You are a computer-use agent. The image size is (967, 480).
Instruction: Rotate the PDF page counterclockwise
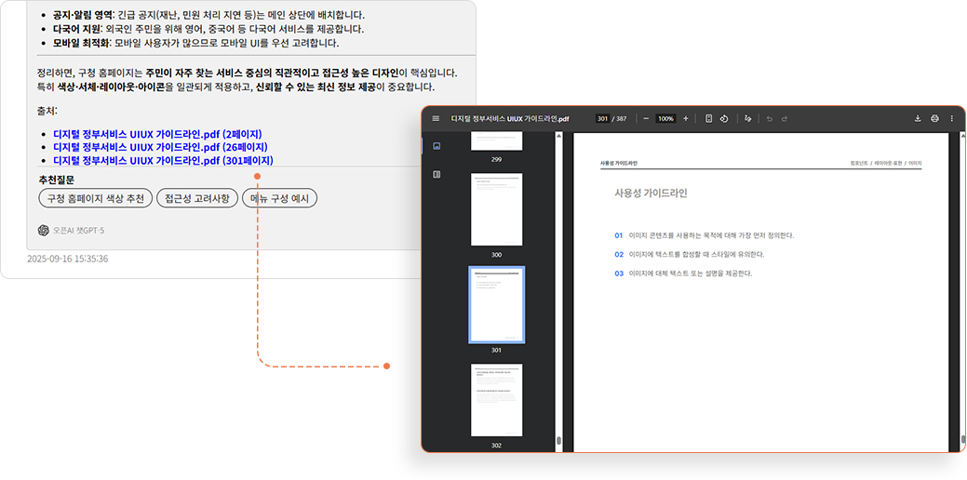[723, 119]
